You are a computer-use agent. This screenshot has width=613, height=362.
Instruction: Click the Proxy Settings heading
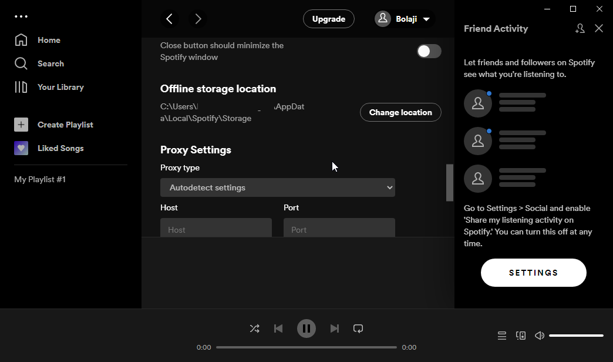(x=196, y=150)
